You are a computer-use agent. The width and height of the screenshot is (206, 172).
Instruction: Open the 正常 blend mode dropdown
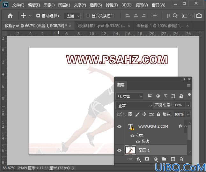134,106
